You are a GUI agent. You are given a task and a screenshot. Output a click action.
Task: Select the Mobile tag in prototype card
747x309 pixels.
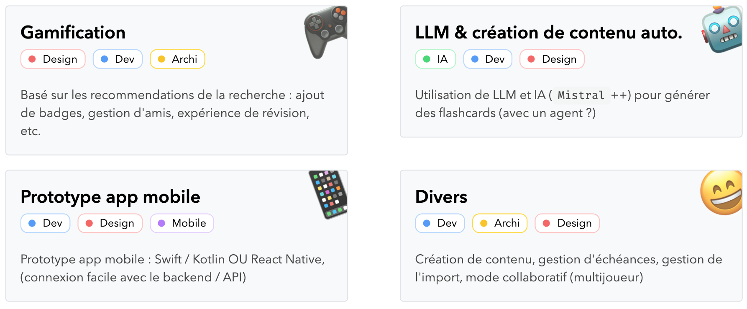(x=182, y=223)
